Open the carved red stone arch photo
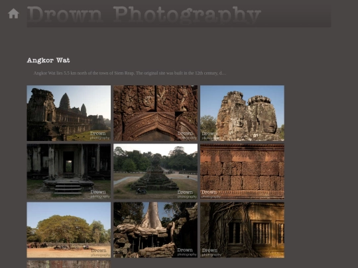The height and width of the screenshot is (268, 358). pos(156,113)
